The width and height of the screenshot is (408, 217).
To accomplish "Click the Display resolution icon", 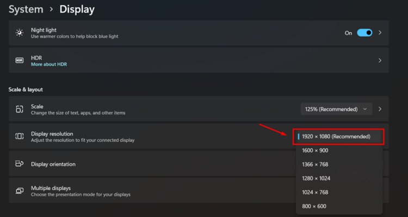I will point(20,136).
